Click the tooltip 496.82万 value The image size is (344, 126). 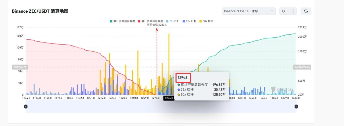pos(219,84)
